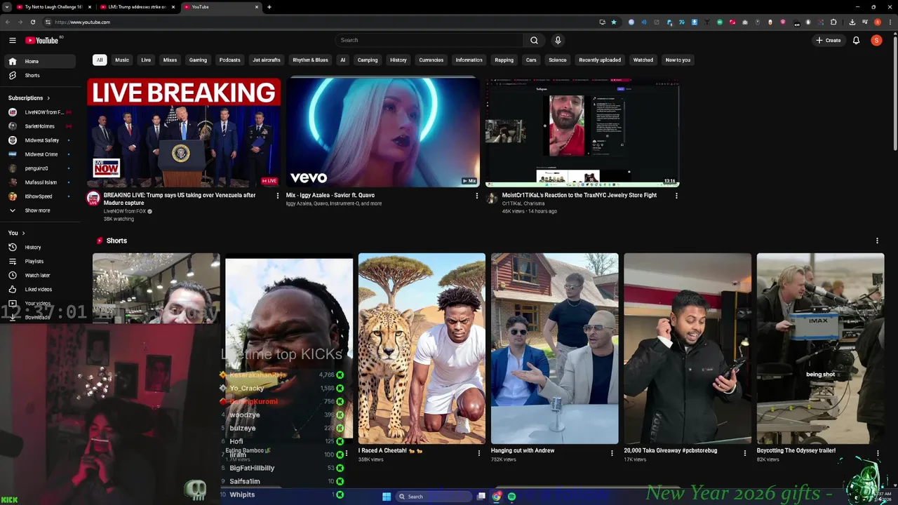This screenshot has width=898, height=505.
Task: Open BREAKING LIVE Trump Venezuela video title
Action: tap(180, 198)
